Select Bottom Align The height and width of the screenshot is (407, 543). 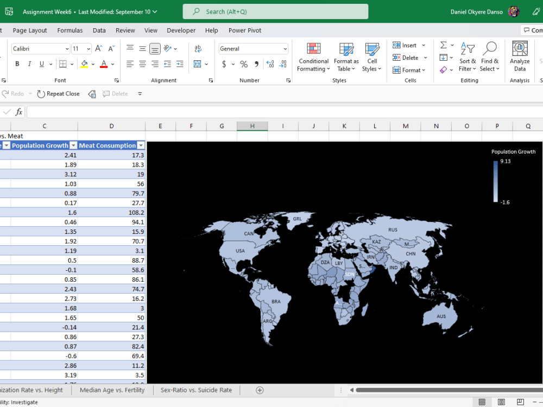[x=155, y=48]
